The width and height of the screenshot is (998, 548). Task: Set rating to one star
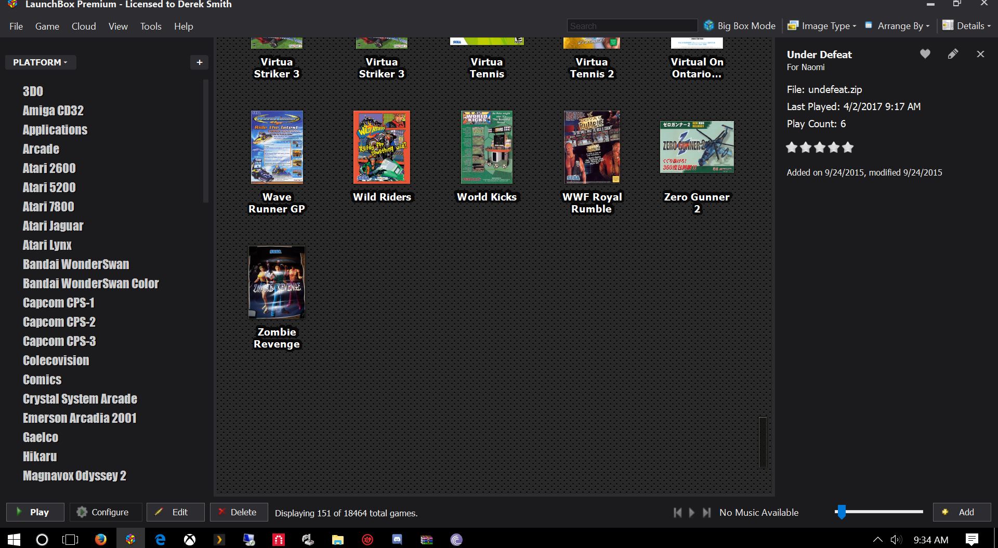(792, 148)
